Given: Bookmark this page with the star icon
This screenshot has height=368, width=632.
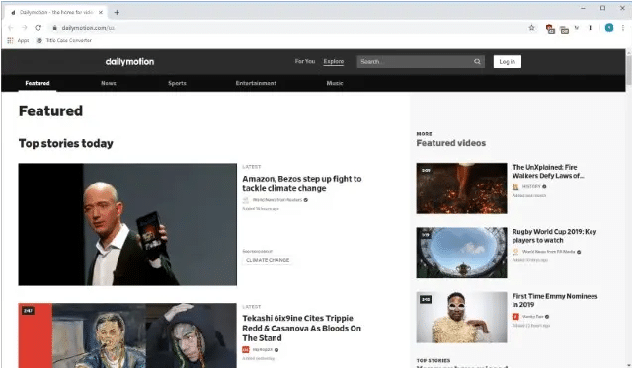Looking at the screenshot, I should click(x=531, y=28).
